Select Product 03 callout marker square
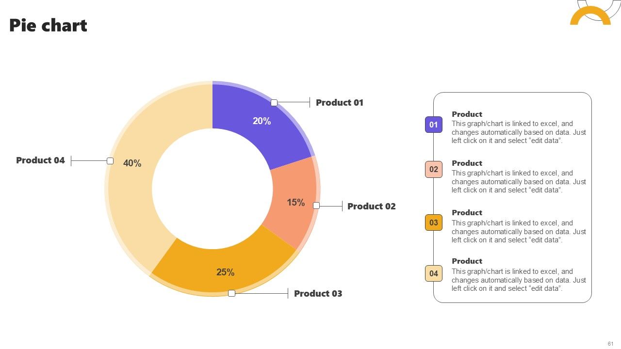 click(x=231, y=293)
